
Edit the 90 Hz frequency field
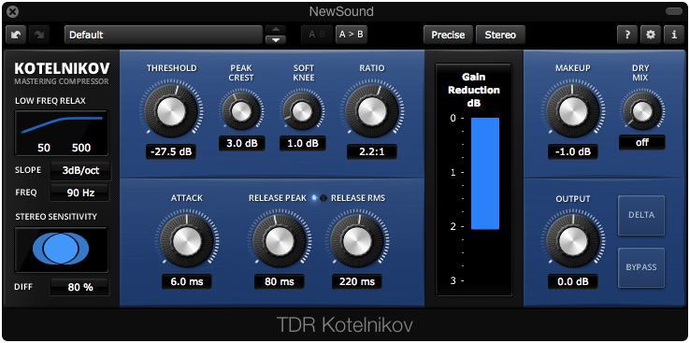click(x=80, y=193)
